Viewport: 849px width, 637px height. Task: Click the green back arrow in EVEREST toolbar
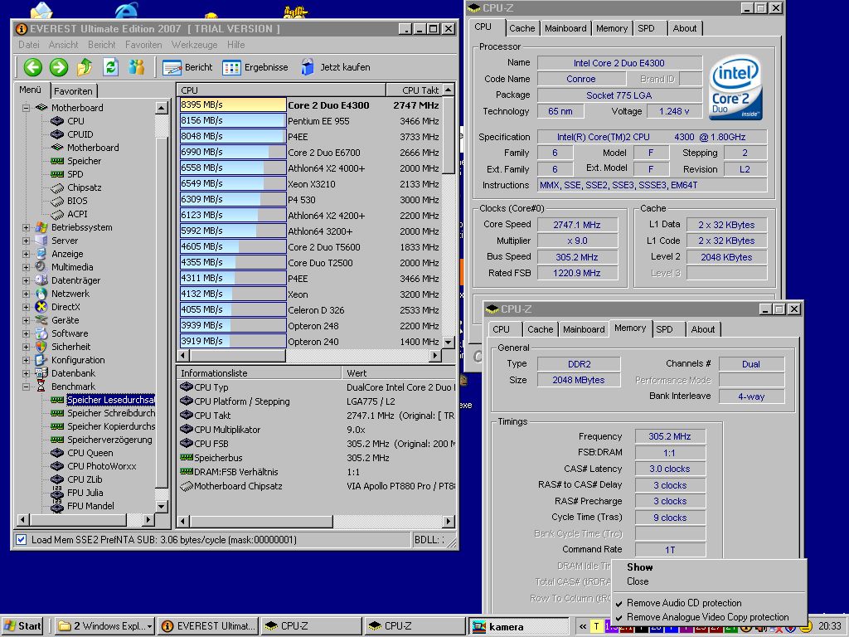(32, 67)
